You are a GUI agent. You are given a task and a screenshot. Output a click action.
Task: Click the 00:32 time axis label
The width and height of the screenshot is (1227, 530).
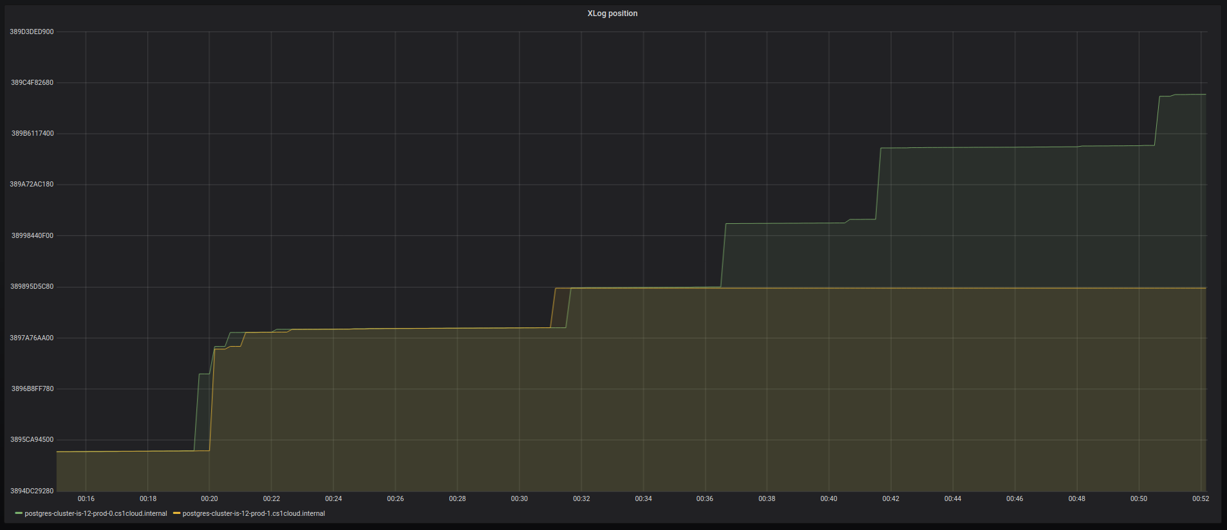coord(581,498)
